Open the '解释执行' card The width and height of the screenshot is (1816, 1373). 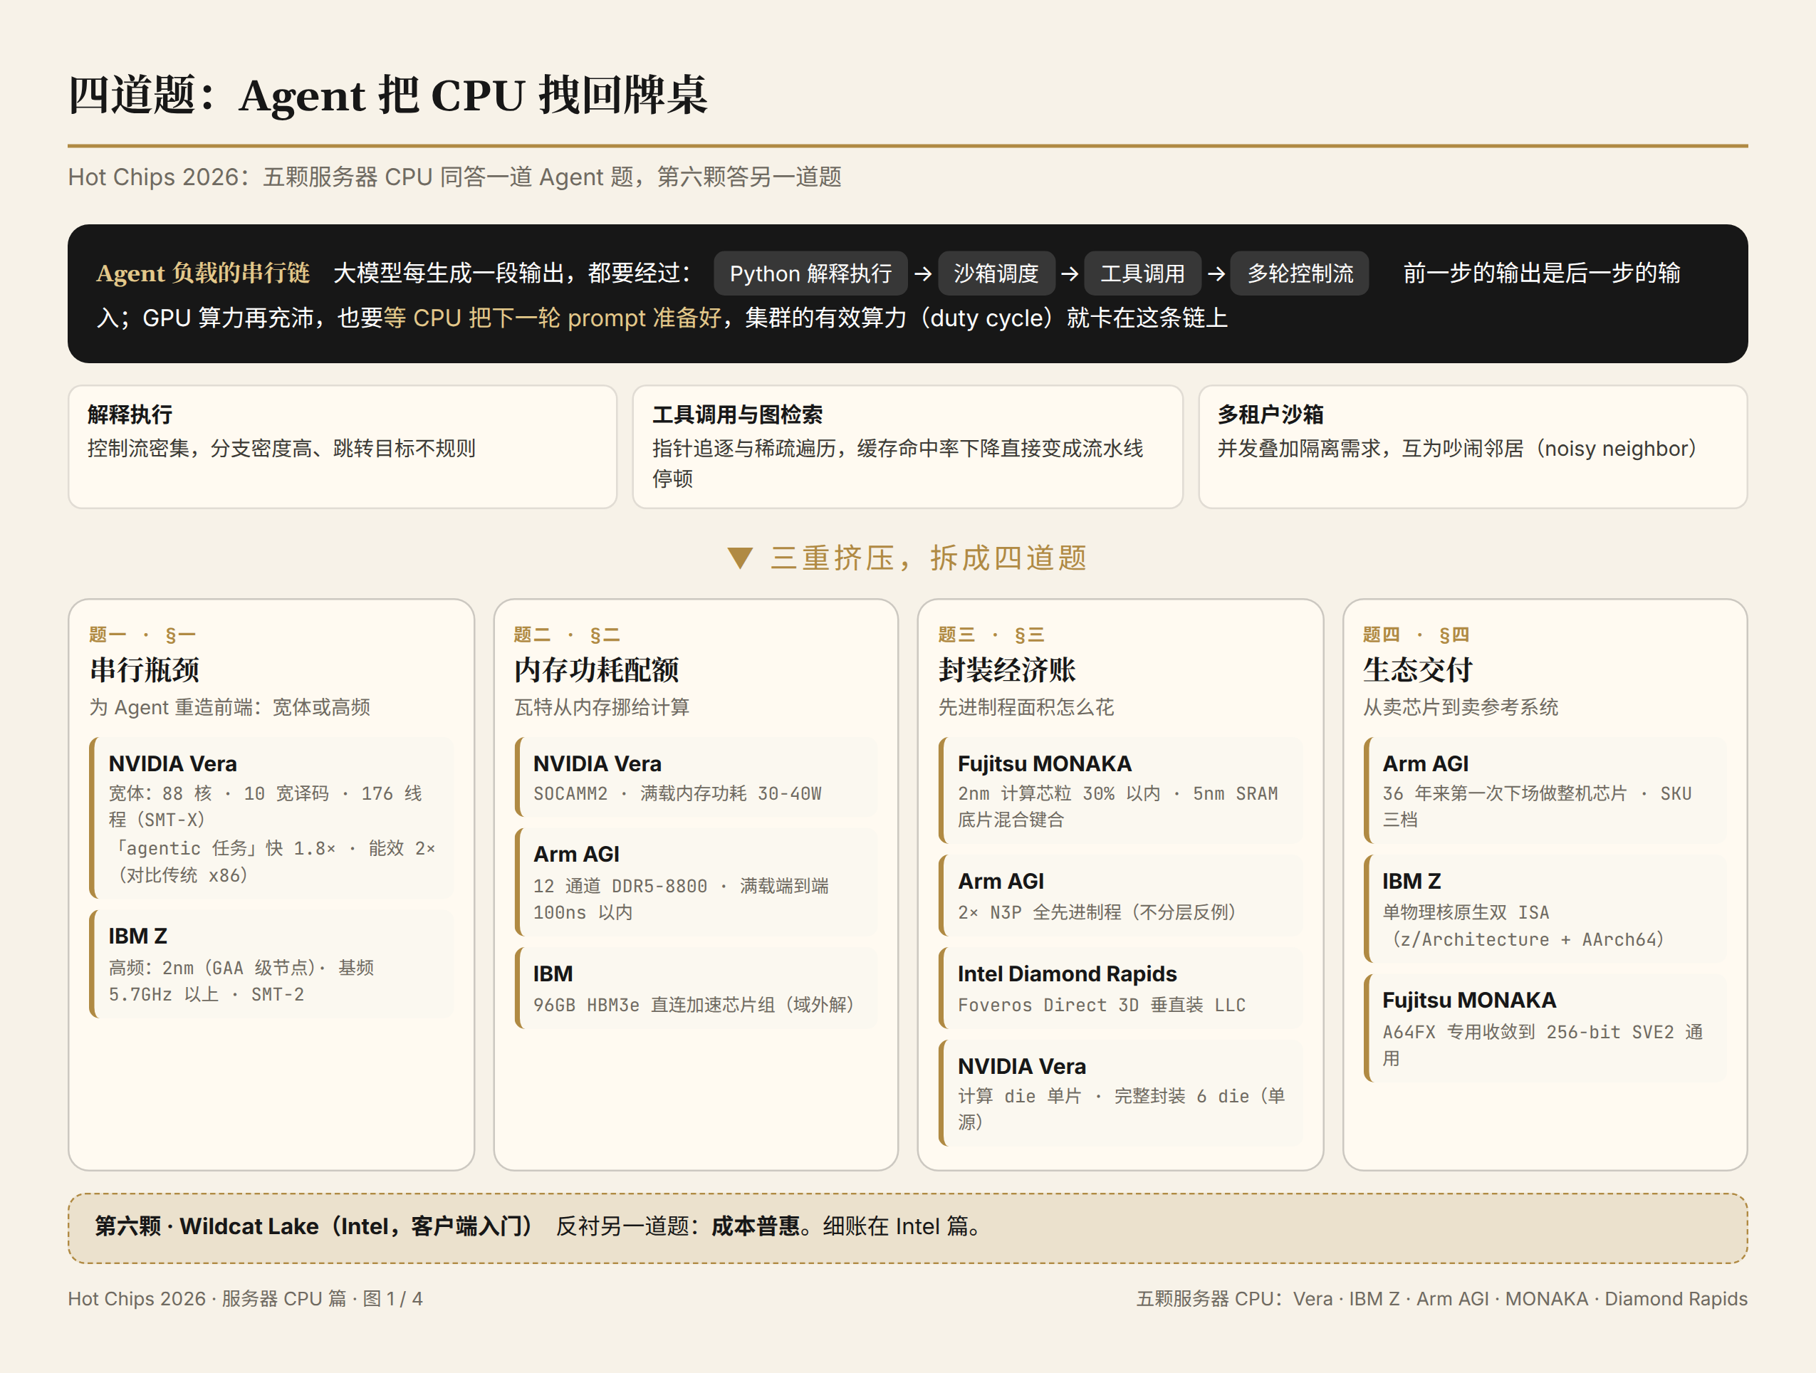coord(343,447)
